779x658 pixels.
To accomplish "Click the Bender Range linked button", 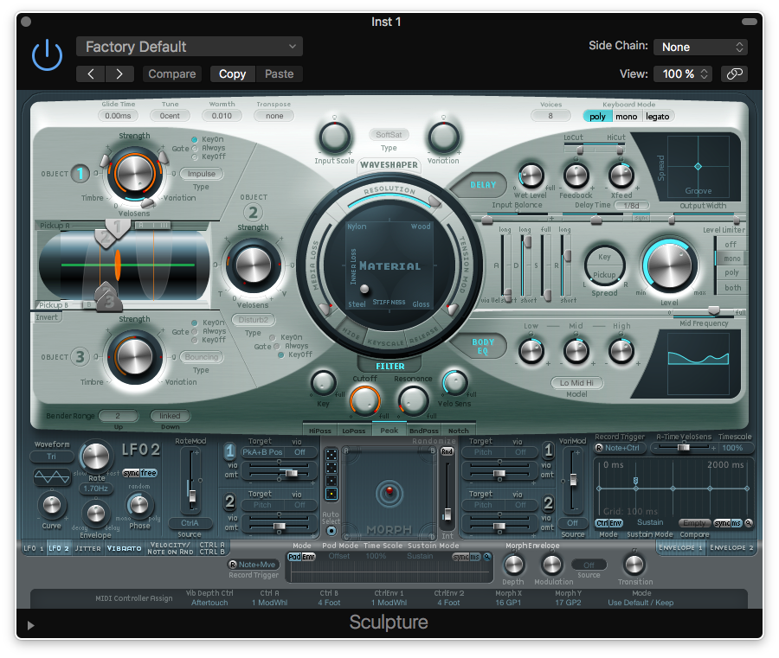I will pyautogui.click(x=170, y=416).
